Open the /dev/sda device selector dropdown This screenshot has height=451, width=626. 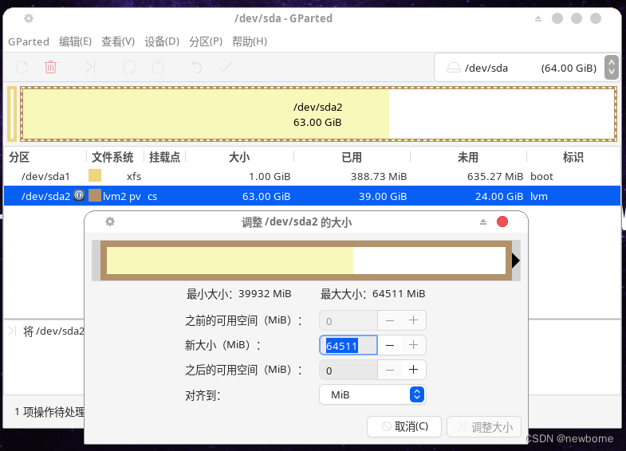click(526, 68)
